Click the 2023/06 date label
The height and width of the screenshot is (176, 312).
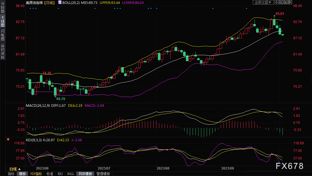pos(42,168)
